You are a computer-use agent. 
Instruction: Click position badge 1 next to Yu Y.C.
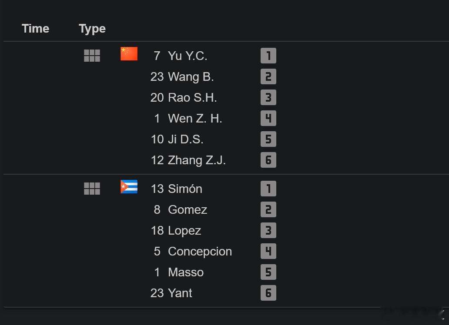268,56
